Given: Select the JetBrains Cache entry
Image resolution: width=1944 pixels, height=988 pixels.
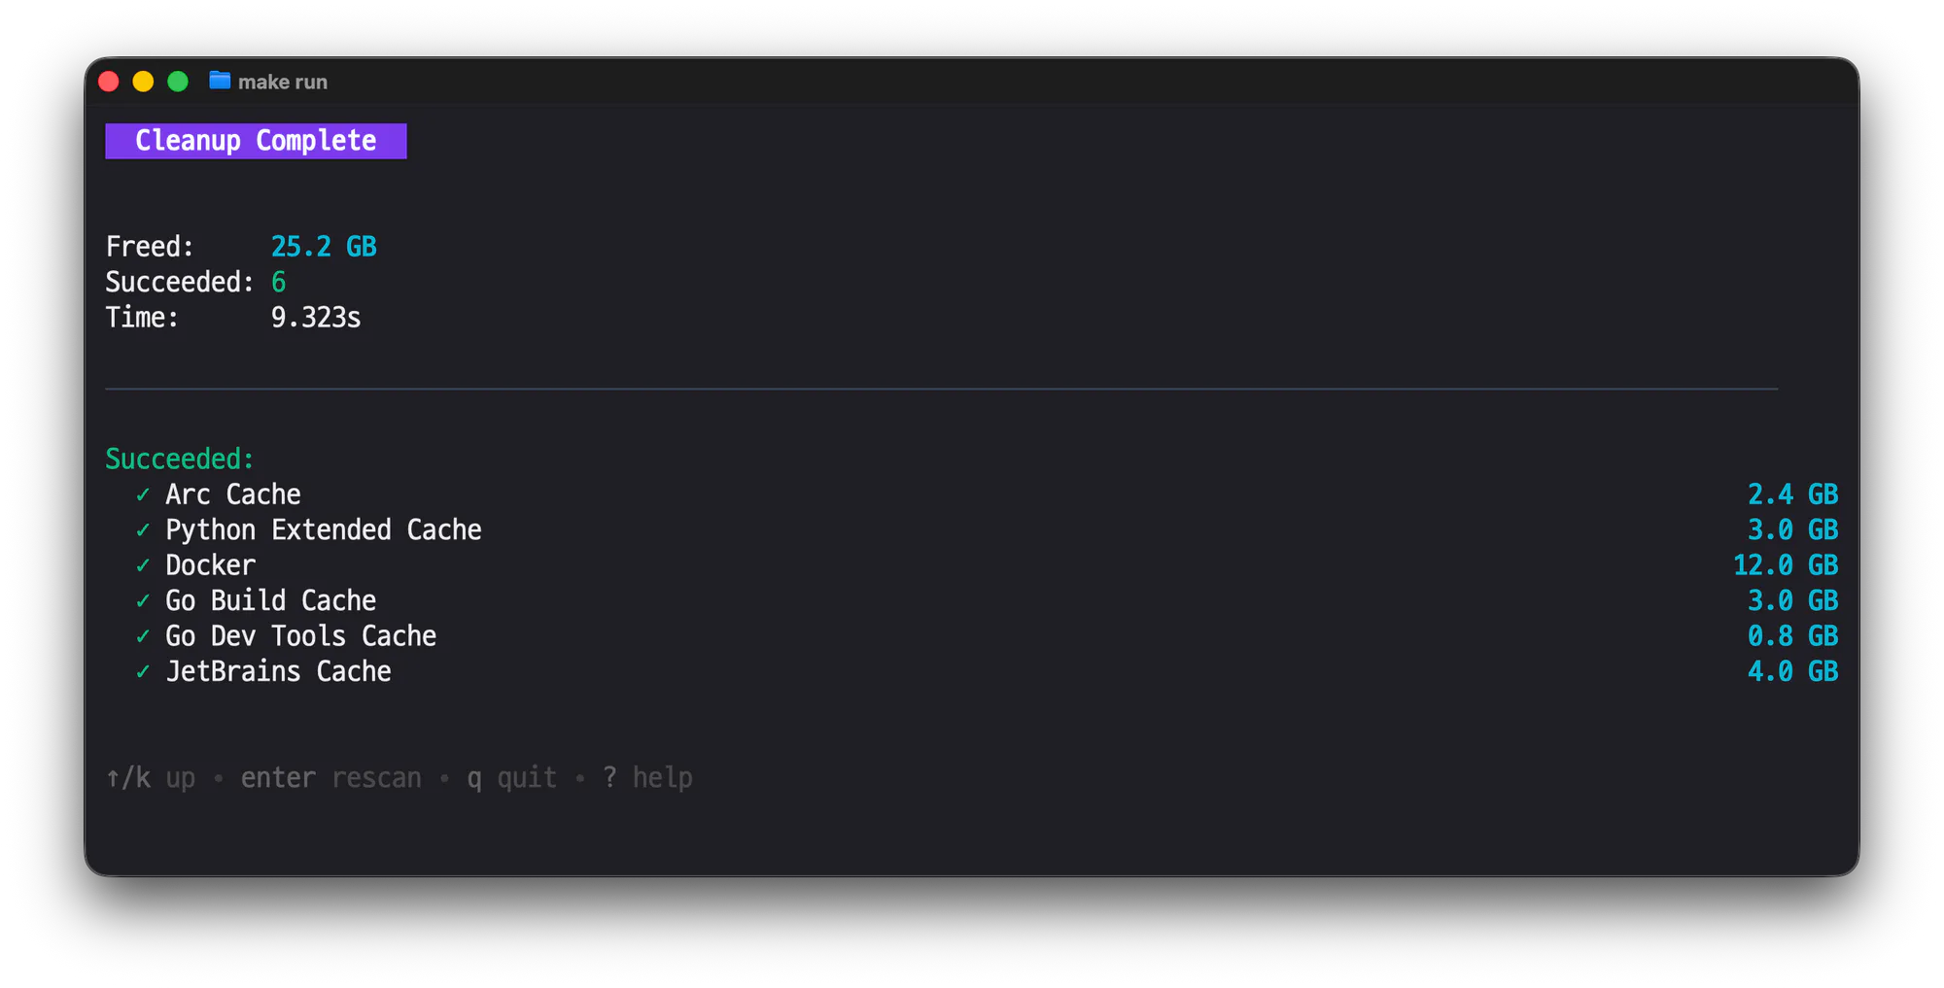Looking at the screenshot, I should [278, 671].
